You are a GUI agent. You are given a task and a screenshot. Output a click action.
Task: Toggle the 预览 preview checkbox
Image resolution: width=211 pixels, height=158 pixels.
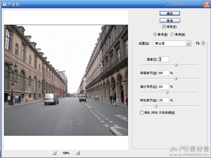coord(164,27)
